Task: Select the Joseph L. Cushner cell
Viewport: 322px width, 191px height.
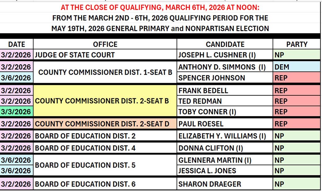Action: point(225,55)
